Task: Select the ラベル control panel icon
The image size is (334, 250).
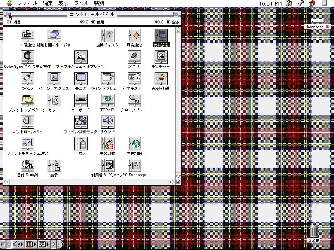Action: click(27, 79)
